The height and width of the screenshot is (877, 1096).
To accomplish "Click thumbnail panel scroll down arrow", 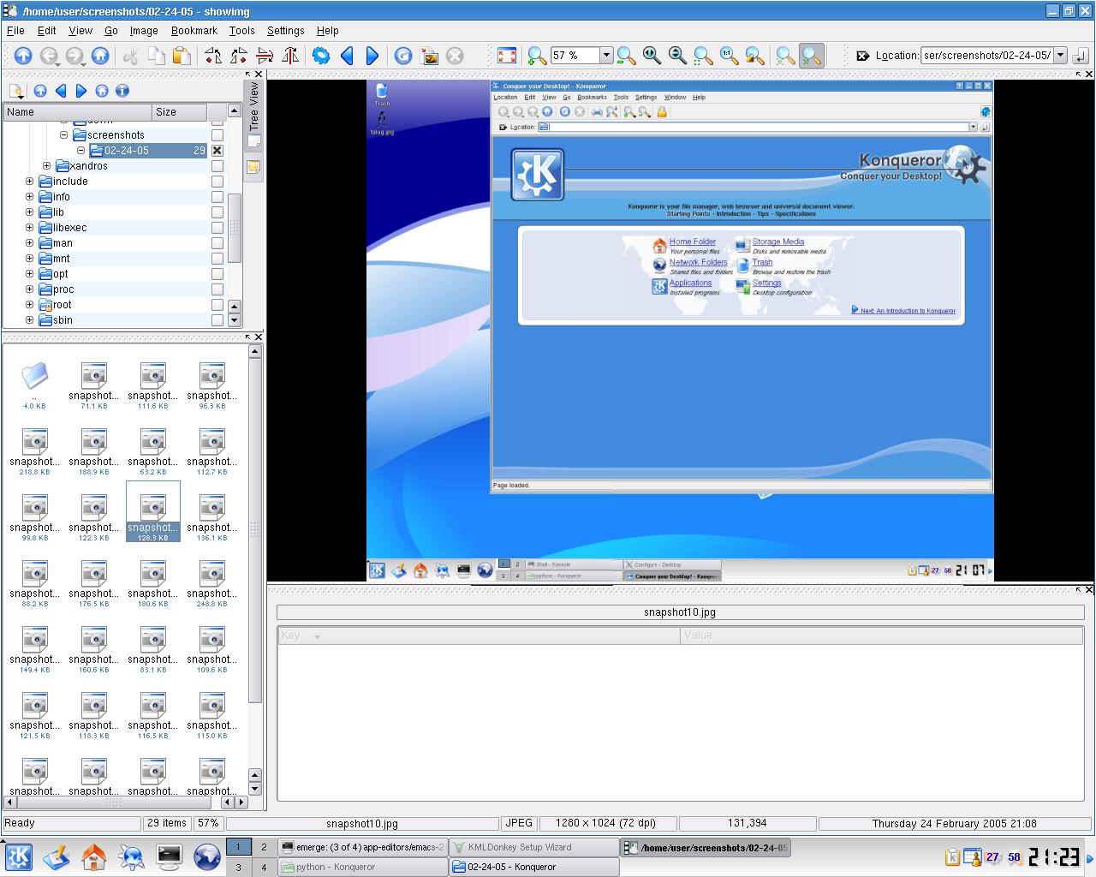I will coord(254,789).
